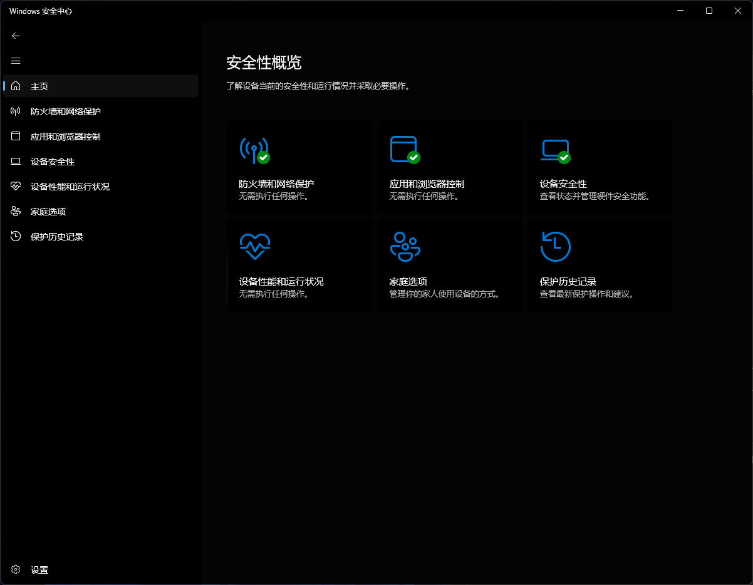Viewport: 753px width, 585px height.
Task: Click 无需执行任何操作。 under the device health tile
Action: [275, 294]
